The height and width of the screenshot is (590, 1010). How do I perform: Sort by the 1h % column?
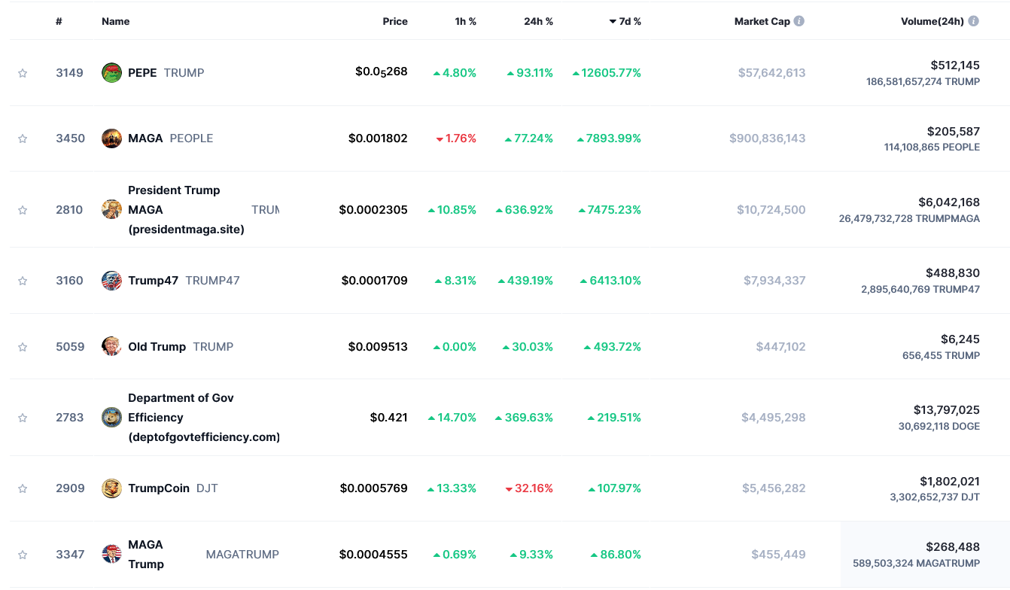(x=466, y=22)
